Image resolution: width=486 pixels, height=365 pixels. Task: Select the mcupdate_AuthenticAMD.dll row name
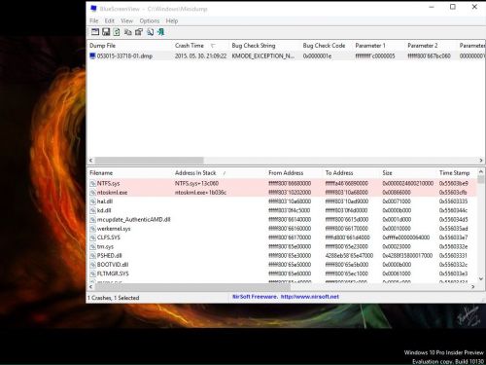133,220
